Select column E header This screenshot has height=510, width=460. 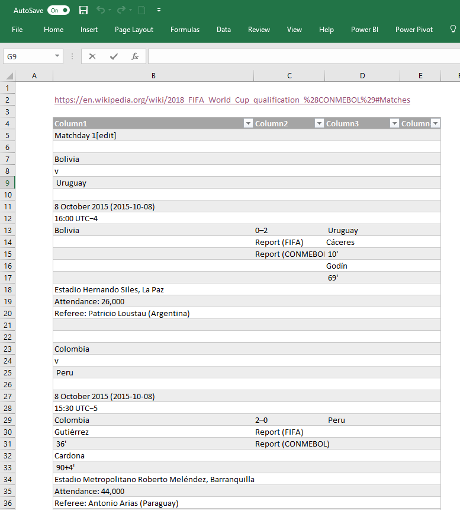(420, 76)
